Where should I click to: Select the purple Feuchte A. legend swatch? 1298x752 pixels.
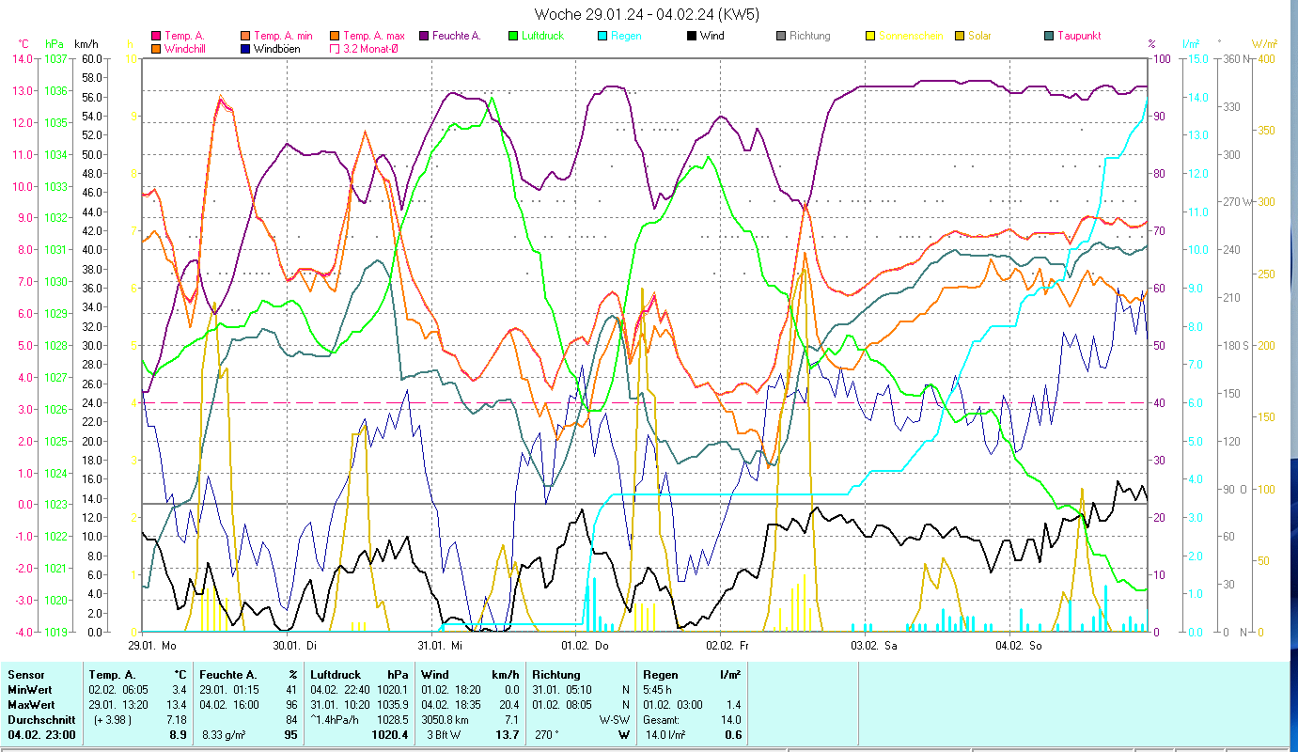click(424, 36)
